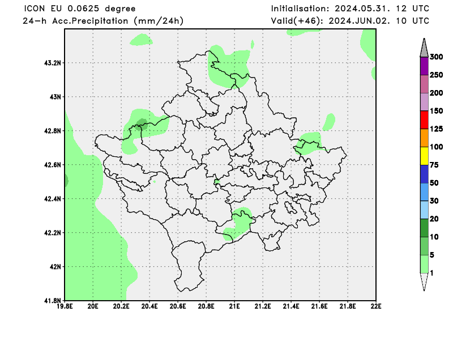Click the 41.8N latitude label

pyautogui.click(x=53, y=301)
